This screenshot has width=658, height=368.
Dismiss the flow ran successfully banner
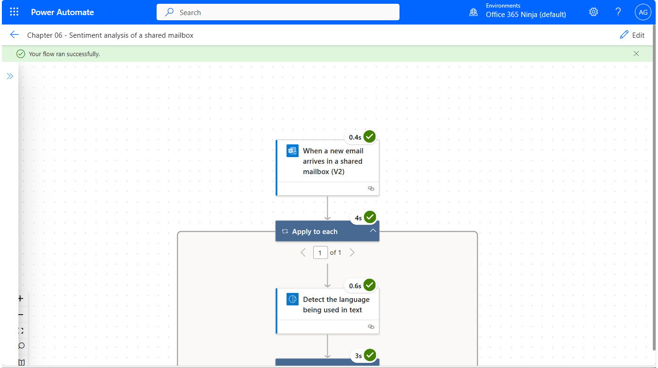point(636,54)
